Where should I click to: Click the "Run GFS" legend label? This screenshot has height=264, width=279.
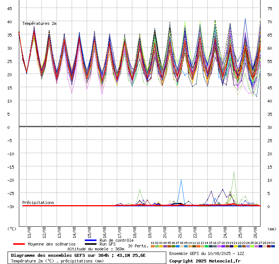click(107, 244)
